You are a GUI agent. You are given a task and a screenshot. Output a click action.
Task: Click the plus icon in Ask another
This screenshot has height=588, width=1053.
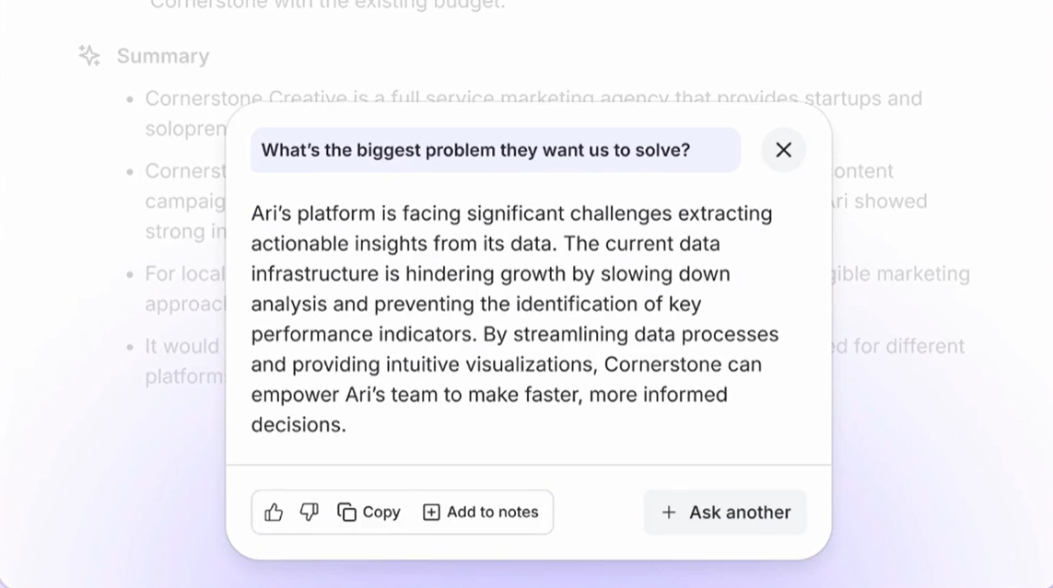tap(669, 513)
